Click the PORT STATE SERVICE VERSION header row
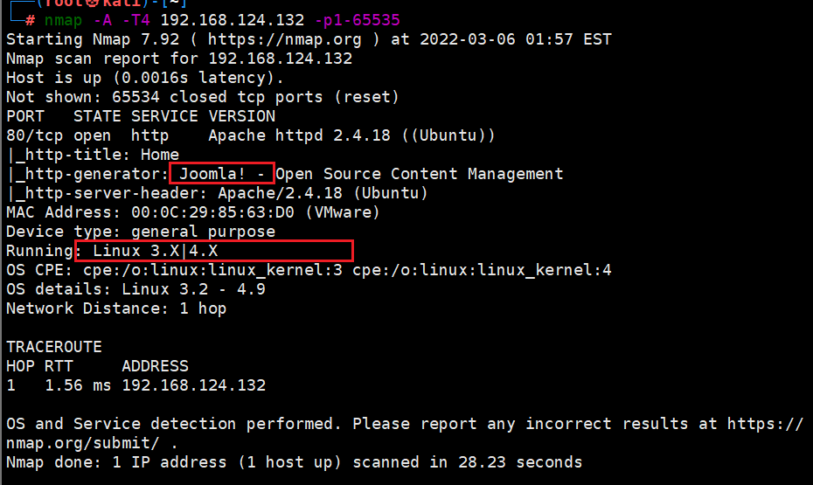Image resolution: width=813 pixels, height=485 pixels. (x=141, y=116)
